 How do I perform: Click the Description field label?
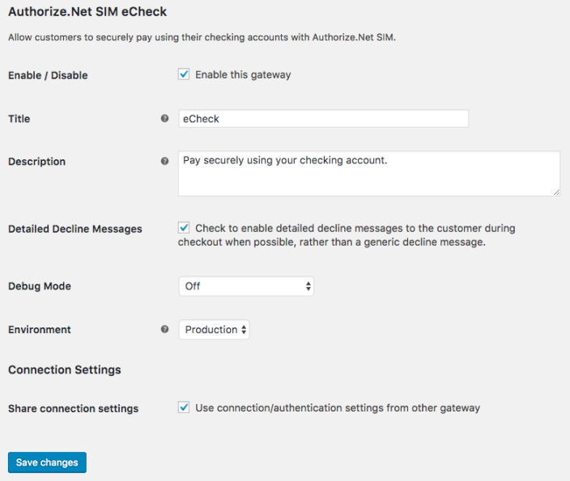tap(37, 162)
